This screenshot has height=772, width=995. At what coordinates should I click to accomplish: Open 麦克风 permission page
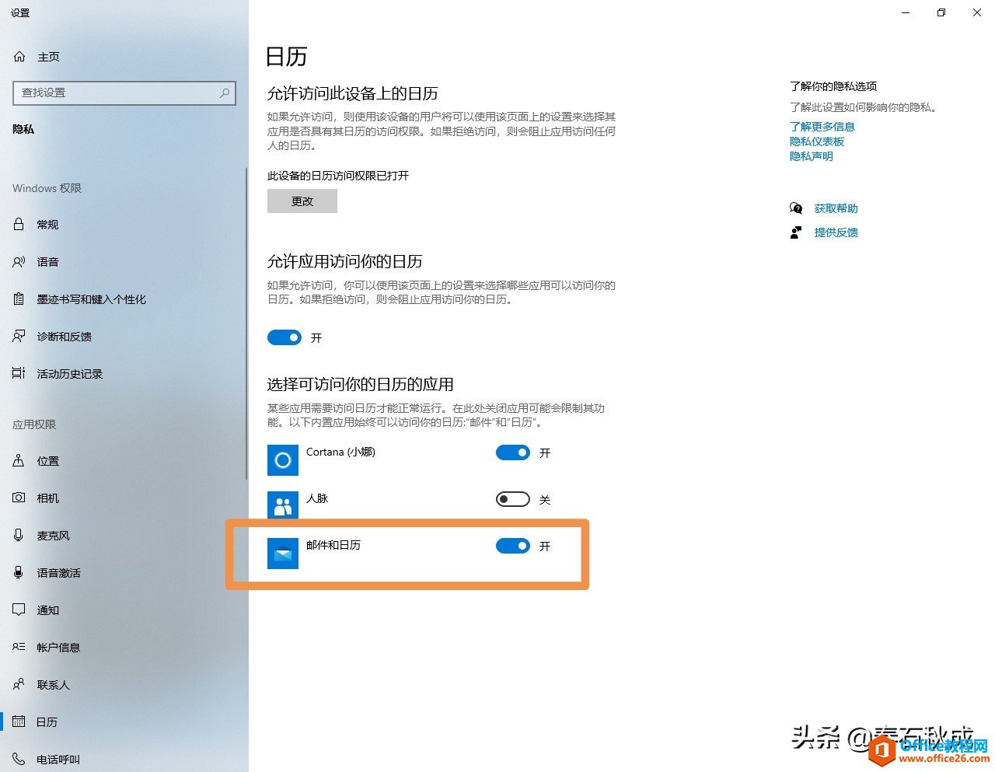point(53,536)
